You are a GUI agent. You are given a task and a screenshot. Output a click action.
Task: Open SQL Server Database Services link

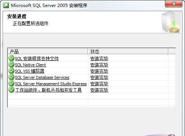pos(42,77)
